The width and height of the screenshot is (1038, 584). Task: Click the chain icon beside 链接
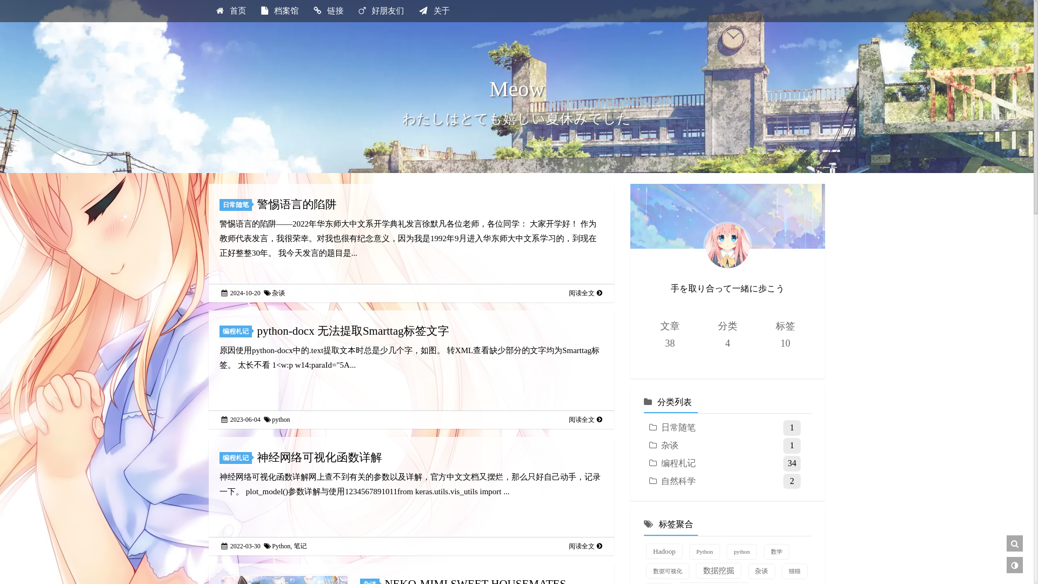pyautogui.click(x=317, y=11)
